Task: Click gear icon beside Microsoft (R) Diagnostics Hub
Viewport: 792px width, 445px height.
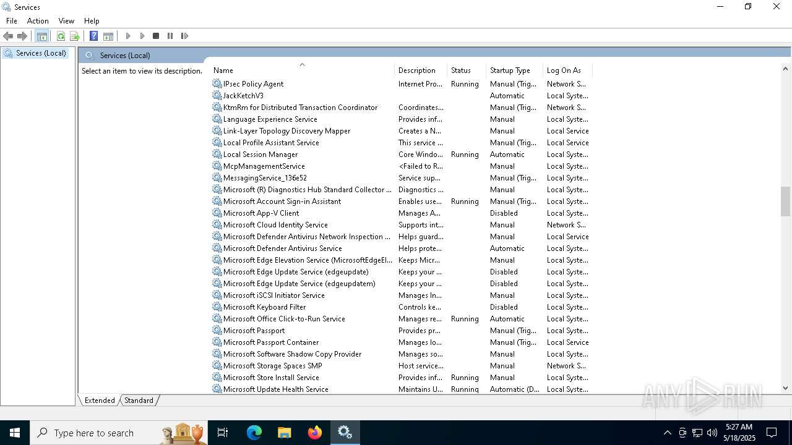Action: pyautogui.click(x=217, y=190)
